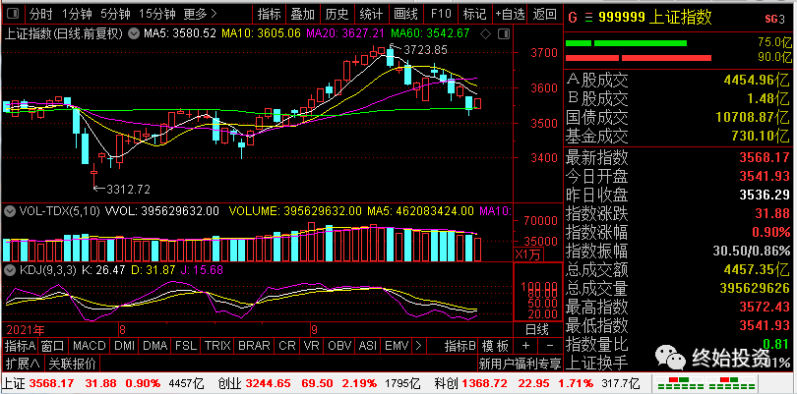Zoom in the chart with plus button
Screen dimensions: 797x394
tap(525, 346)
